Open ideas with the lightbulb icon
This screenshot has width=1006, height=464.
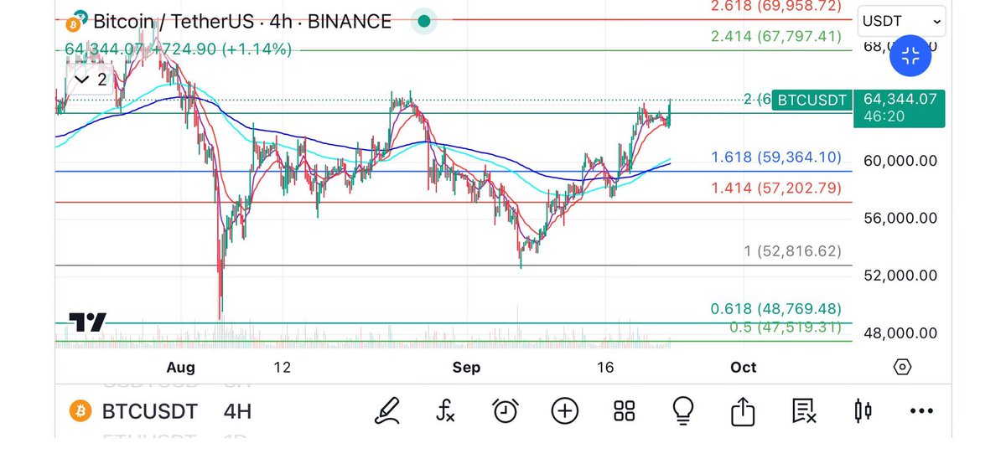683,410
